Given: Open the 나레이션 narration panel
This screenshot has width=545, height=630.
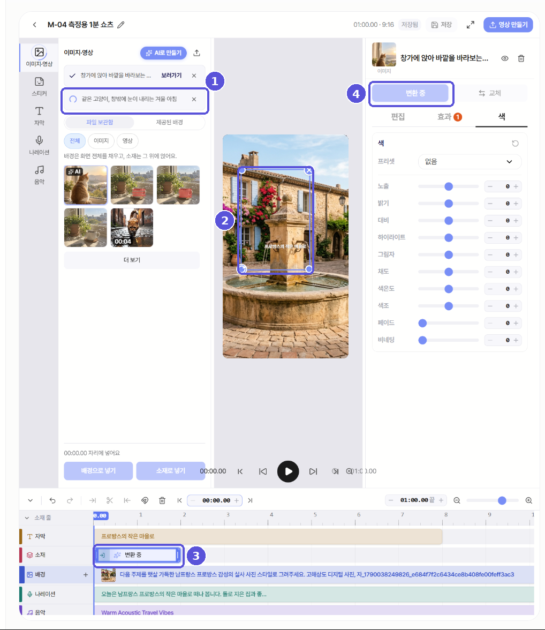Looking at the screenshot, I should [39, 145].
